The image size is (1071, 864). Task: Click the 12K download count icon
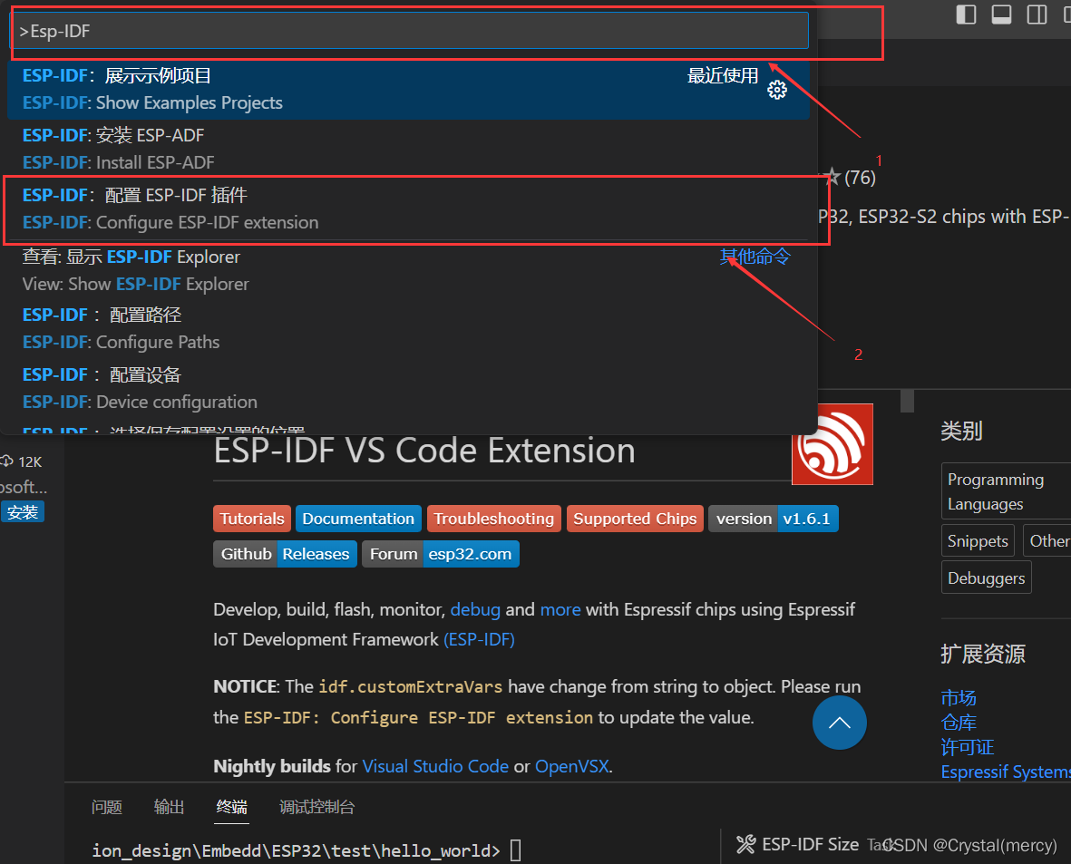tap(7, 461)
